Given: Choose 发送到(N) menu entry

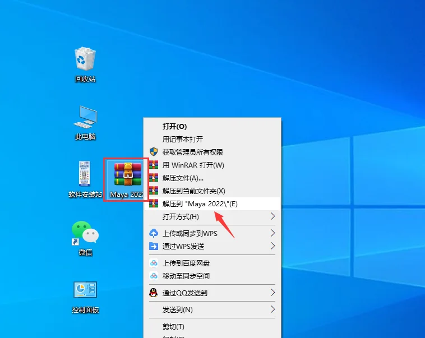Looking at the screenshot, I should point(212,309).
